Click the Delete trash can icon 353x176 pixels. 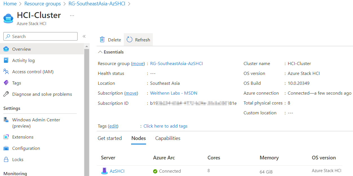coord(102,40)
